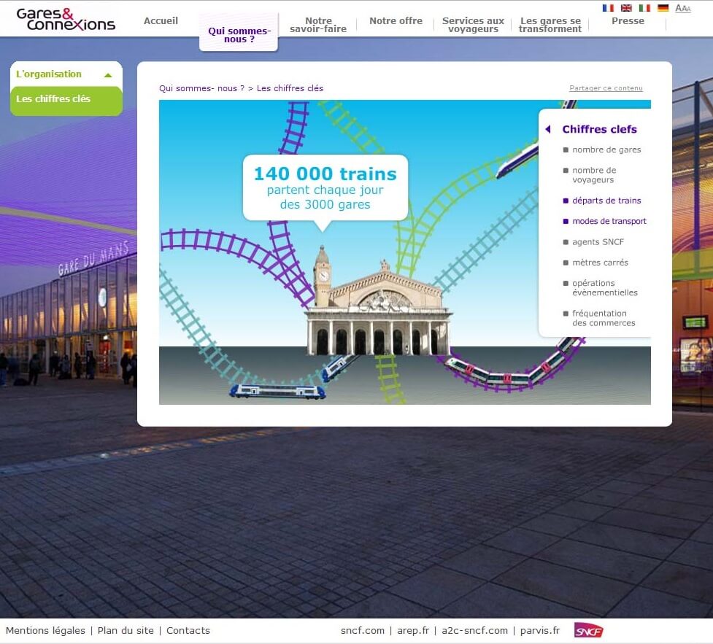Open Mentions légales in the footer
This screenshot has height=644, width=713.
[45, 630]
